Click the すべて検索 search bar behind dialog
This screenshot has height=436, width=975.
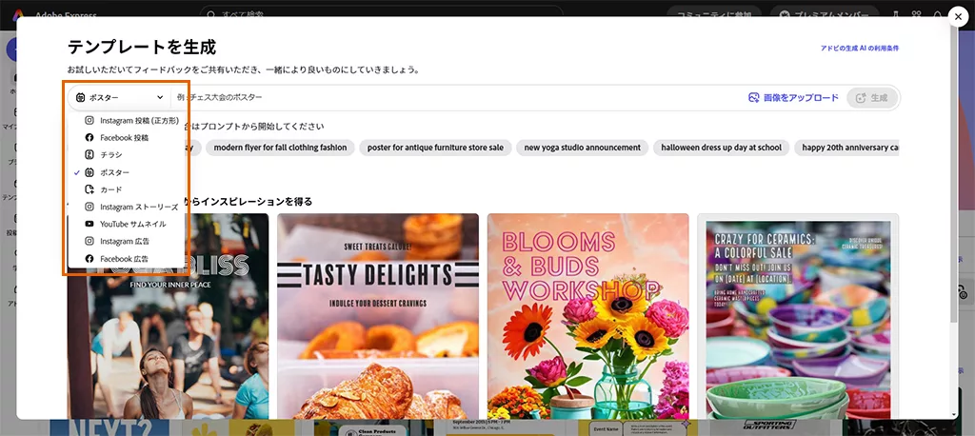coord(381,13)
